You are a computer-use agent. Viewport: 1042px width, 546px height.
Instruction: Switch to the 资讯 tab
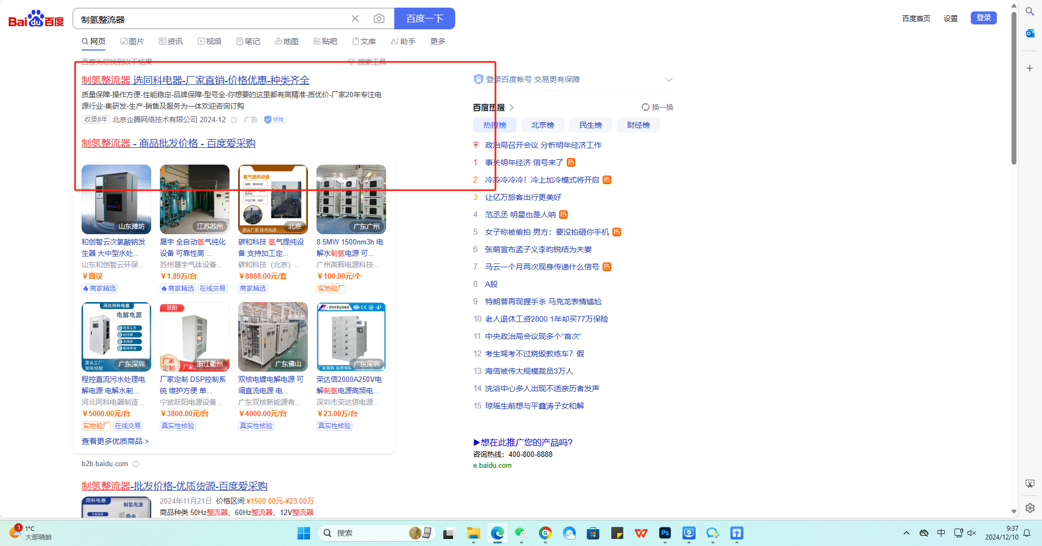171,41
